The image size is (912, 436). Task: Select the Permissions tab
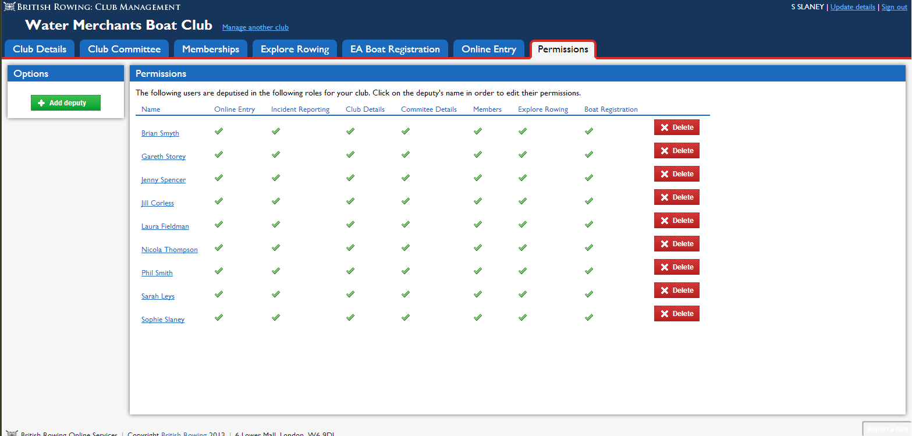coord(563,49)
